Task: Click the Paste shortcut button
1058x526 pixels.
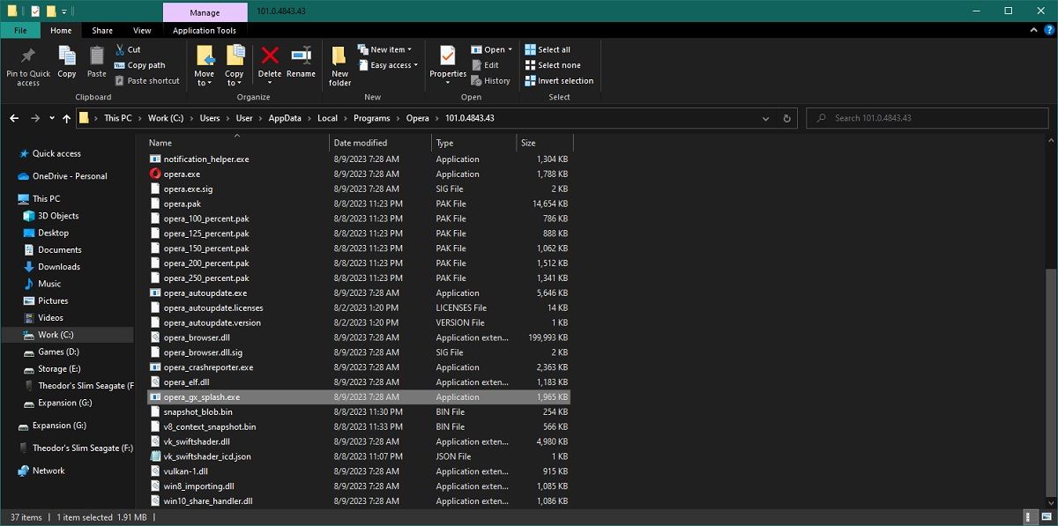Action: coord(146,81)
